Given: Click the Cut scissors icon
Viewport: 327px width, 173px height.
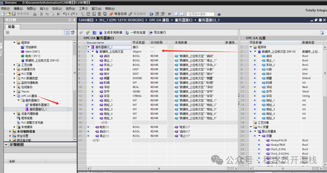Looking at the screenshot, I should [41, 14].
